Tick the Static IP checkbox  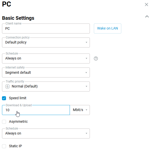coord(4,146)
